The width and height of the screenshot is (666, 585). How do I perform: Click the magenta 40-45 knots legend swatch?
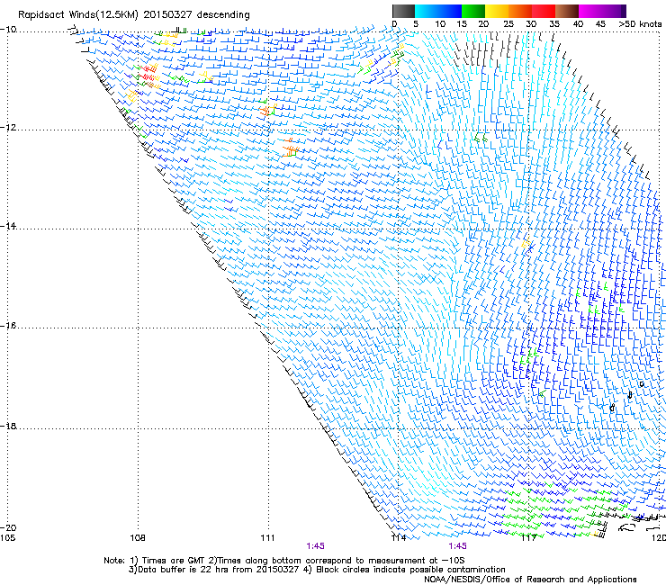tap(590, 11)
